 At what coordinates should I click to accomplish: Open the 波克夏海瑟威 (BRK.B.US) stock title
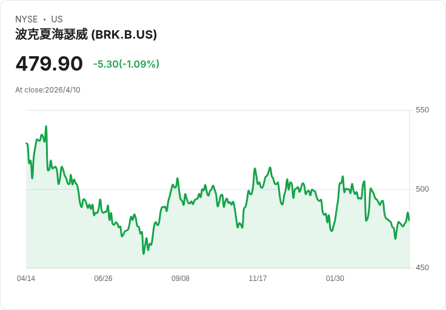click(x=86, y=34)
